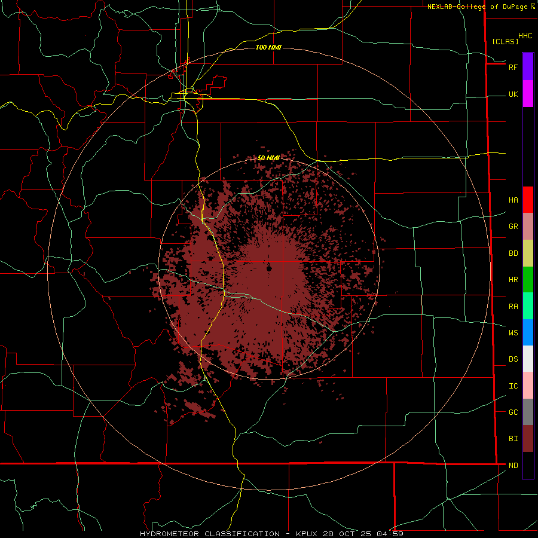Click the HYDROMETEOR CLASSIFICATION title text
This screenshot has width=538, height=538.
(210, 534)
